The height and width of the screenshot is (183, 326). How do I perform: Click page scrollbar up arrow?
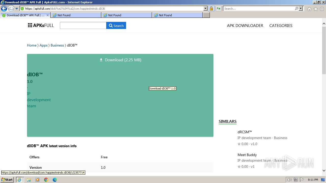pyautogui.click(x=324, y=24)
